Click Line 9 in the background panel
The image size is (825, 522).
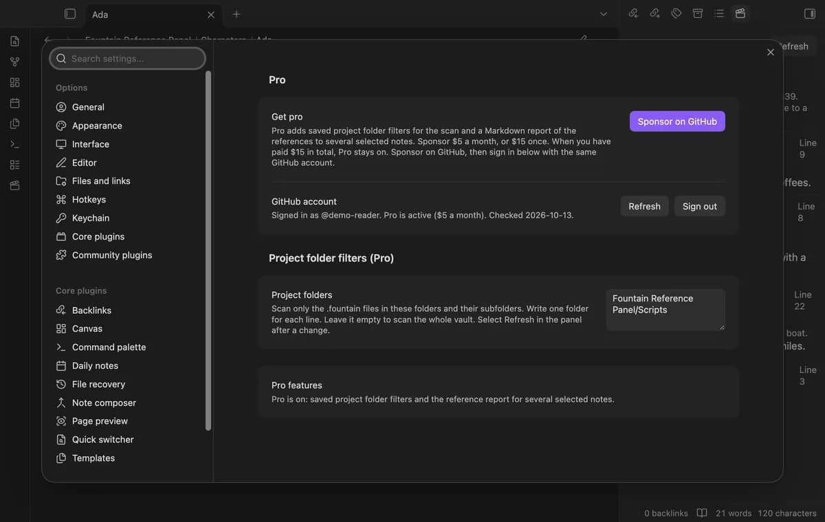pyautogui.click(x=807, y=148)
